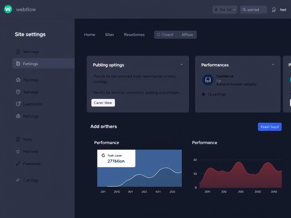Click the Manhess sidebar label
This screenshot has height=218, width=291.
pos(31,152)
